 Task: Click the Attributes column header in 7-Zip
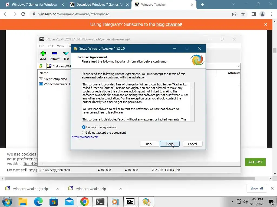click(x=234, y=73)
